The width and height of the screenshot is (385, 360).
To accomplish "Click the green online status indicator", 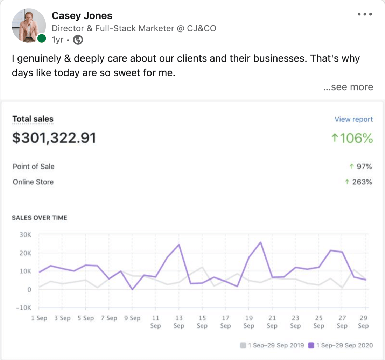I will (x=42, y=39).
